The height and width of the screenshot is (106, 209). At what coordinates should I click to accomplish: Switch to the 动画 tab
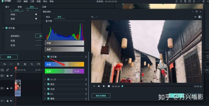coord(44,7)
